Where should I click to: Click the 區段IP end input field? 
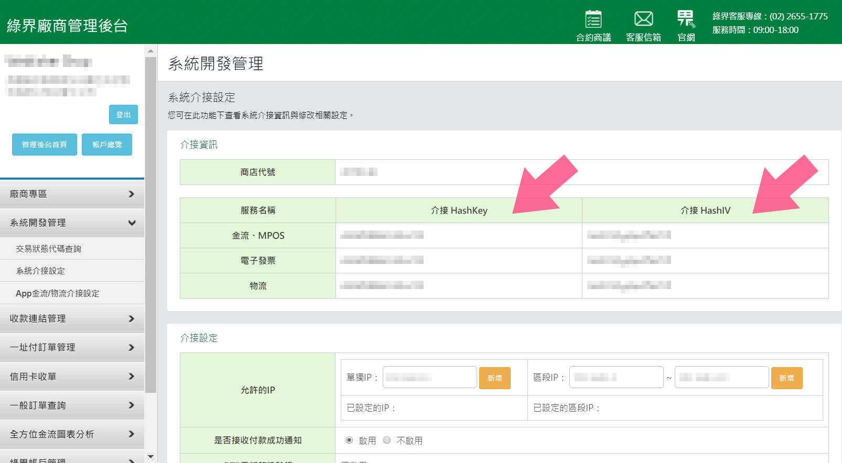721,377
